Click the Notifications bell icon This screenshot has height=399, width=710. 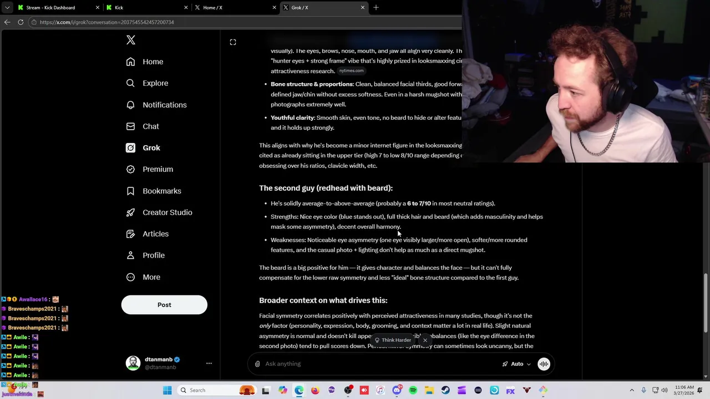point(130,105)
